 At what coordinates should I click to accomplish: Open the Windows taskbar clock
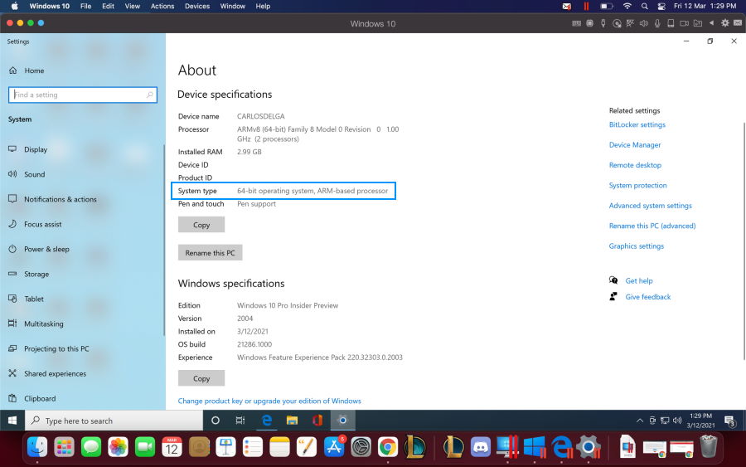click(700, 421)
